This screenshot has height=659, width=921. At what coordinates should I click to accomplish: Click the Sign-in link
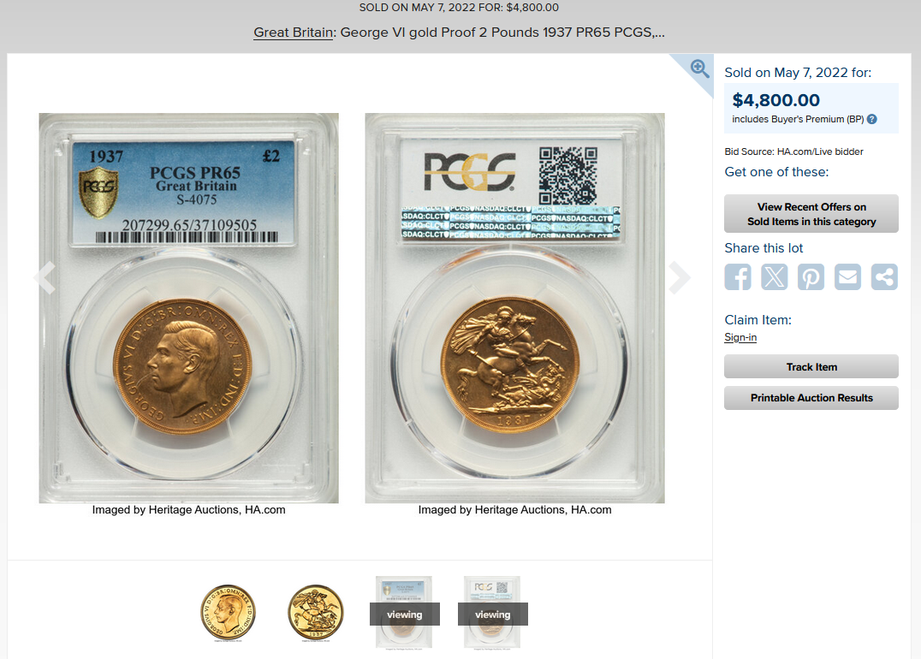point(740,337)
